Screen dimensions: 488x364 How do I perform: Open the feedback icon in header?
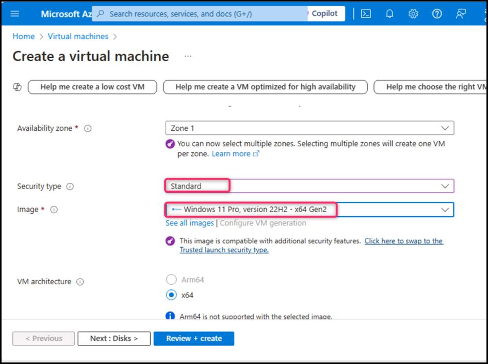point(461,14)
